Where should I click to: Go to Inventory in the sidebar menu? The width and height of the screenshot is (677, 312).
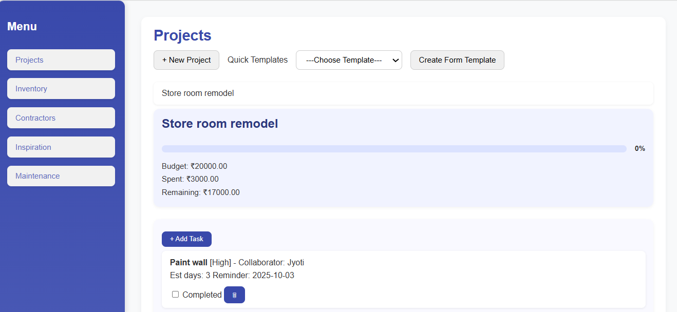click(61, 89)
